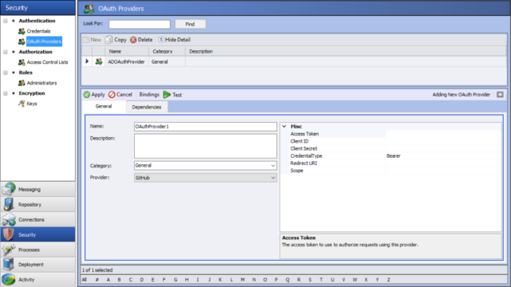Select the ADOAuthProvider row
This screenshot has height=287, width=511.
[294, 61]
